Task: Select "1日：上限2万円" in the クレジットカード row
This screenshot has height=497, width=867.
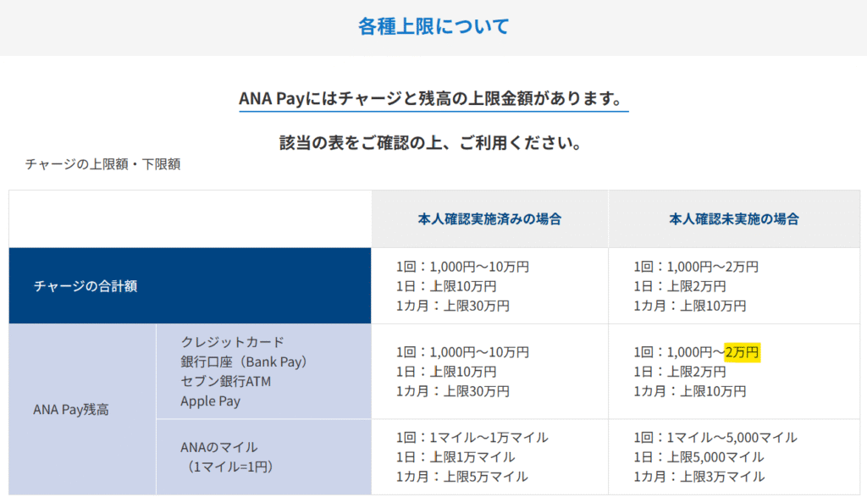Action: (x=680, y=372)
